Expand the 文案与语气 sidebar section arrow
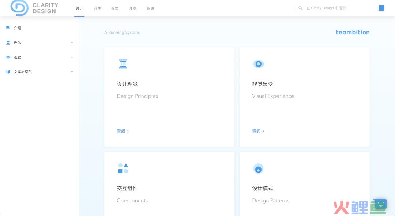 point(72,72)
